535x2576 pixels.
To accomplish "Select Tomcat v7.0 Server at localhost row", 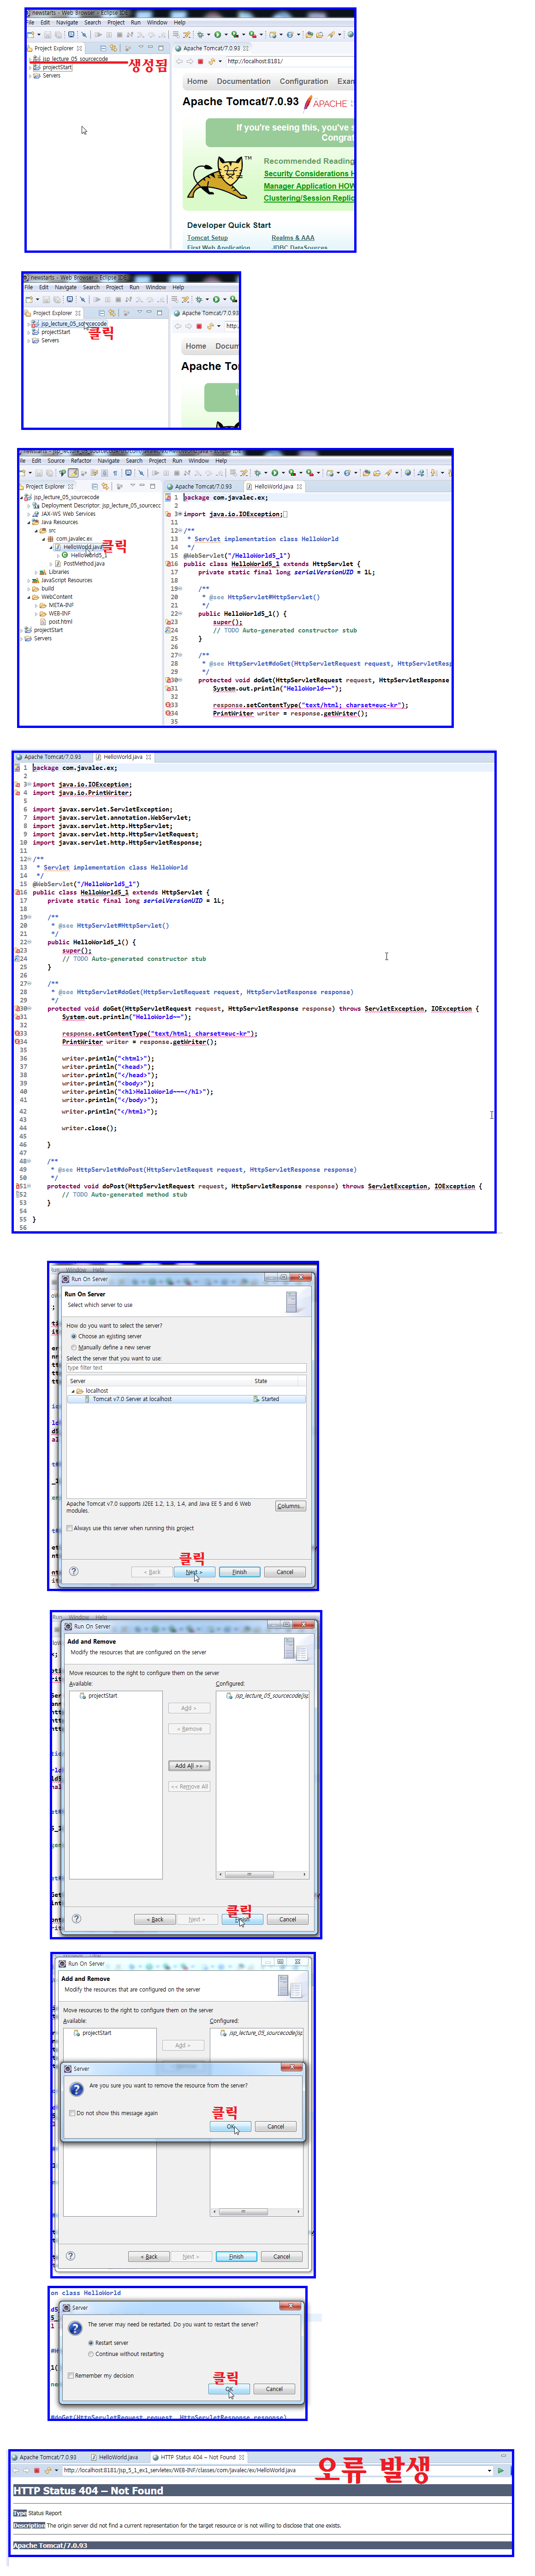I will coord(186,1399).
